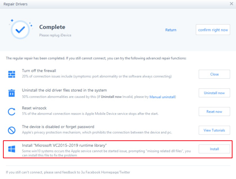Select the Uninstall the old driver files heading
Screen dimensions: 236x179
point(64,90)
